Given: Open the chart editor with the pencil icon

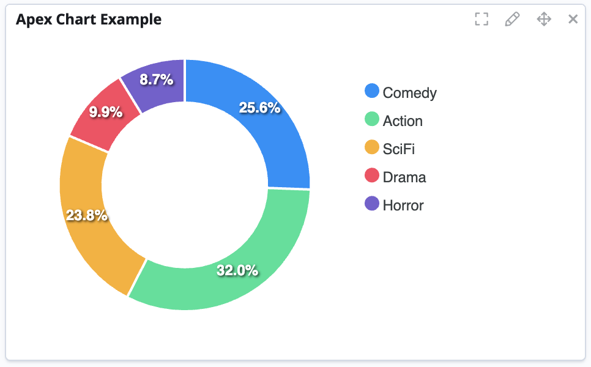Looking at the screenshot, I should (513, 19).
